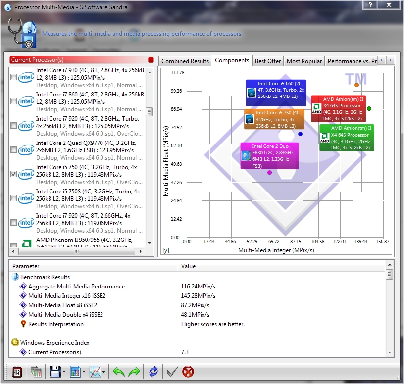Click the orange Intel Core i5 750 label
The image size is (404, 384).
click(274, 119)
